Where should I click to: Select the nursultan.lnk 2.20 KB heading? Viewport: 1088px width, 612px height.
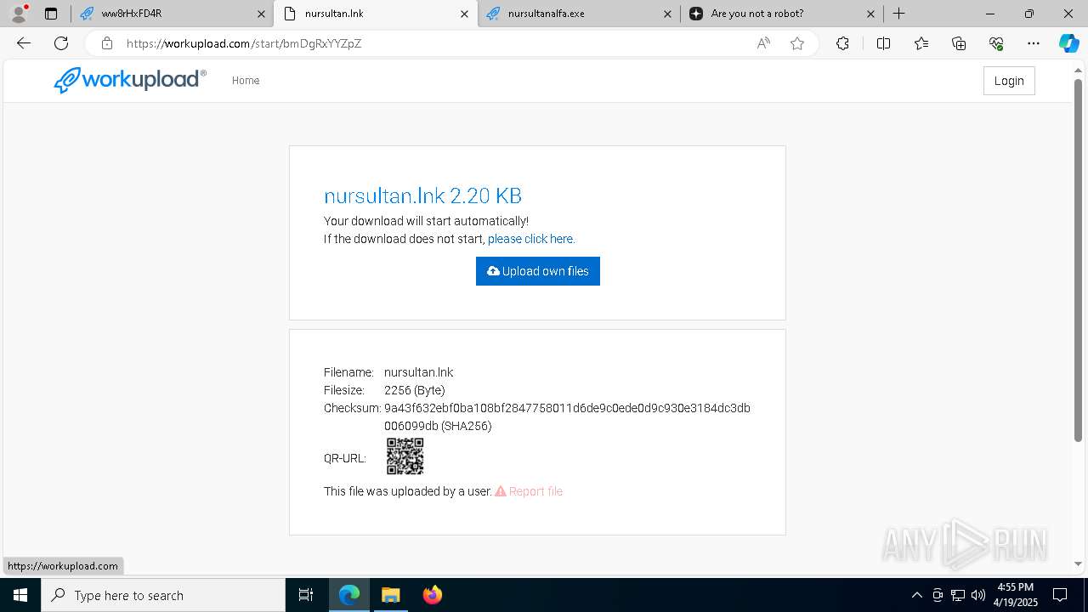(422, 195)
